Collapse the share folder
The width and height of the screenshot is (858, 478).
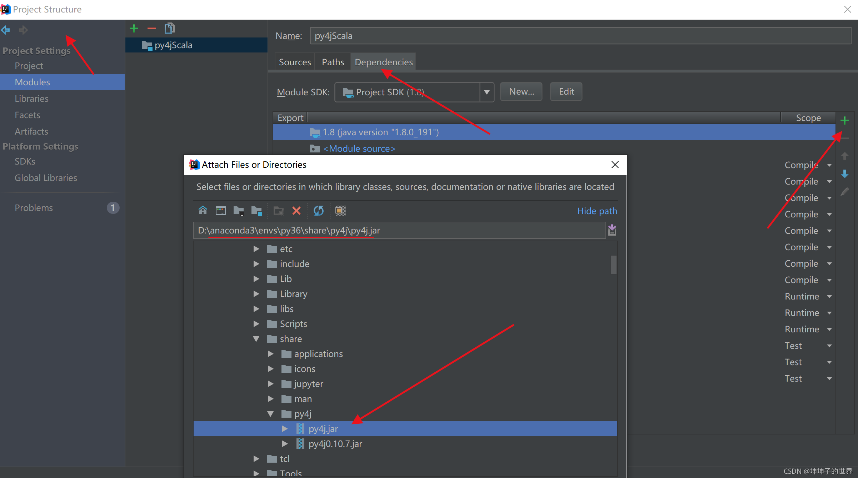pyautogui.click(x=256, y=339)
